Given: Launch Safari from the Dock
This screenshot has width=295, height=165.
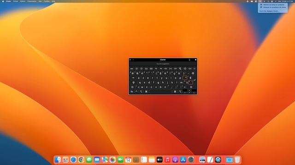Looking at the screenshot, I should click(73, 159).
